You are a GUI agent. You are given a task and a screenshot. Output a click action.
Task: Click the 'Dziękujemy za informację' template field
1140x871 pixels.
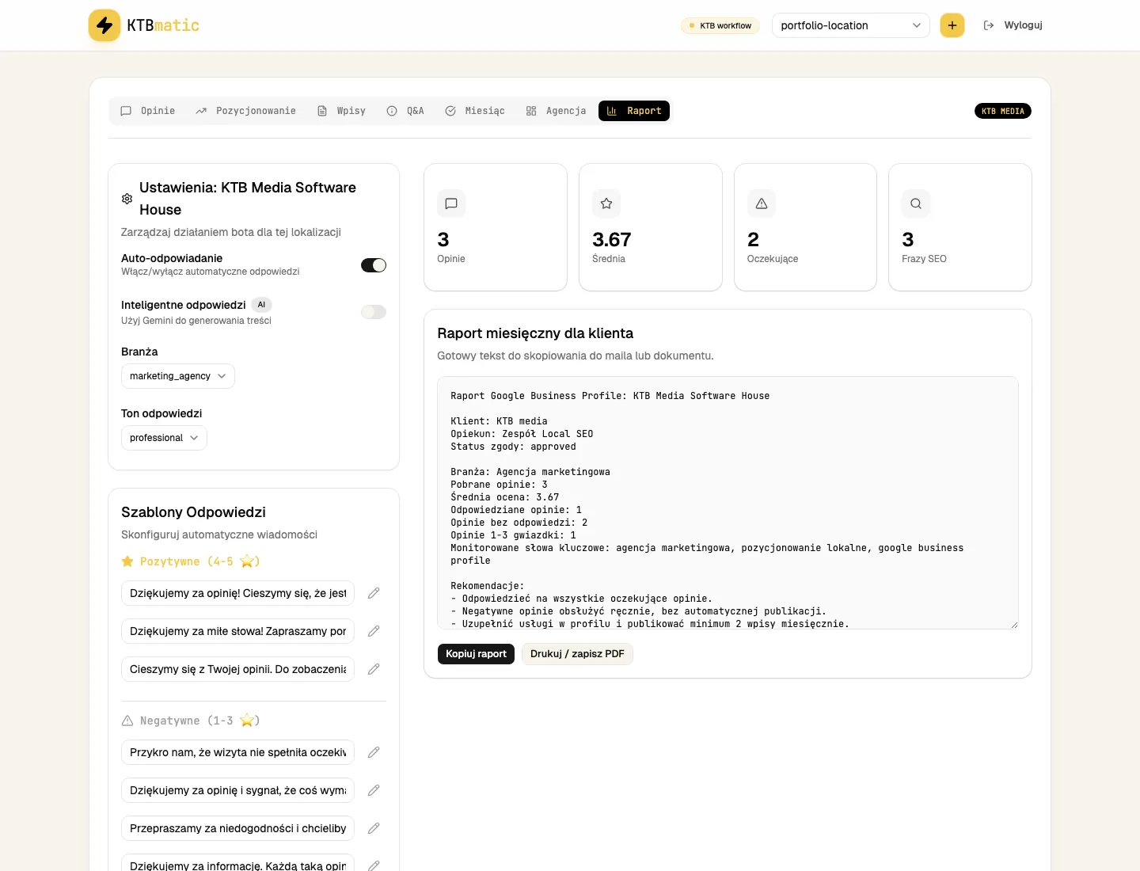pos(237,863)
